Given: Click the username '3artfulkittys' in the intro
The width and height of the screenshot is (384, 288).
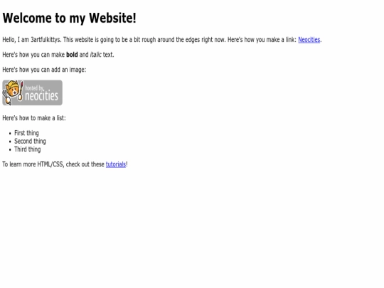Looking at the screenshot, I should click(46, 40).
